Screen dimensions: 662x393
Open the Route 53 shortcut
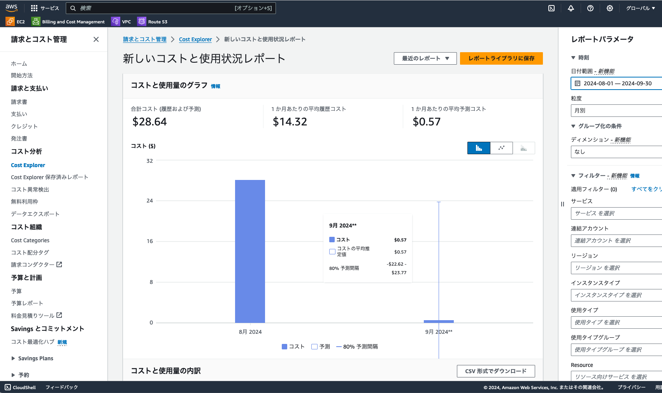(x=153, y=22)
